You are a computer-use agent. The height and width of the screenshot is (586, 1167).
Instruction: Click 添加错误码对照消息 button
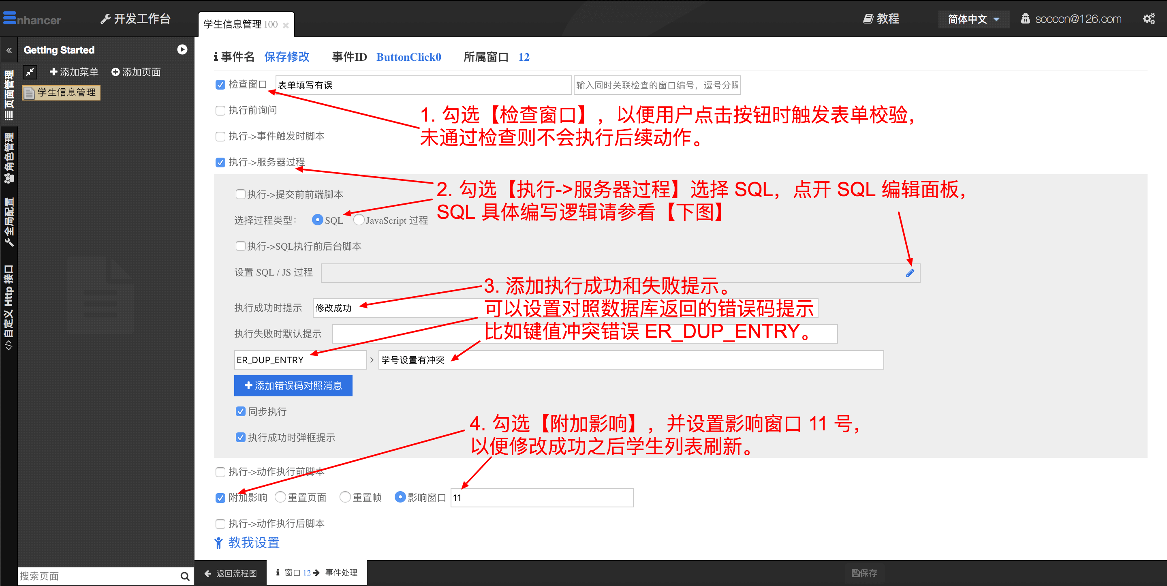point(293,386)
